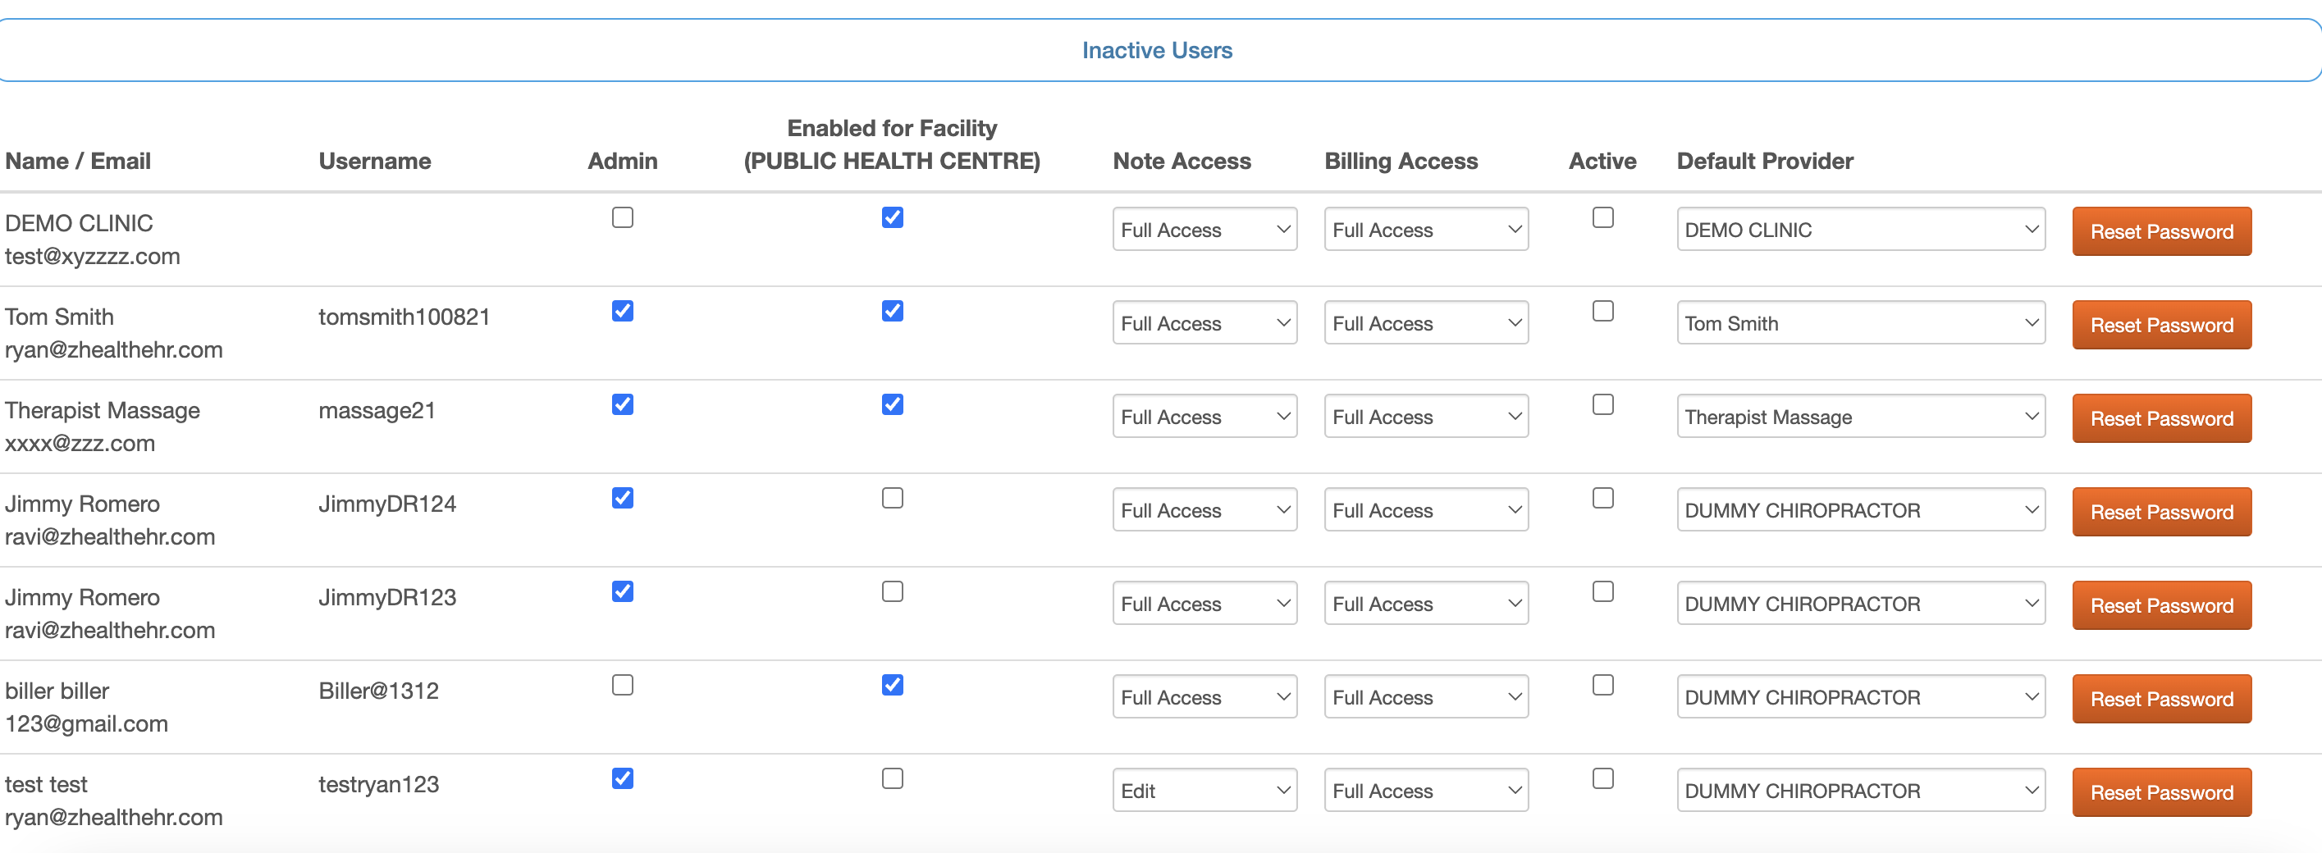Uncheck Admin for JimmyDR123 user
The width and height of the screenshot is (2322, 853).
pyautogui.click(x=622, y=593)
